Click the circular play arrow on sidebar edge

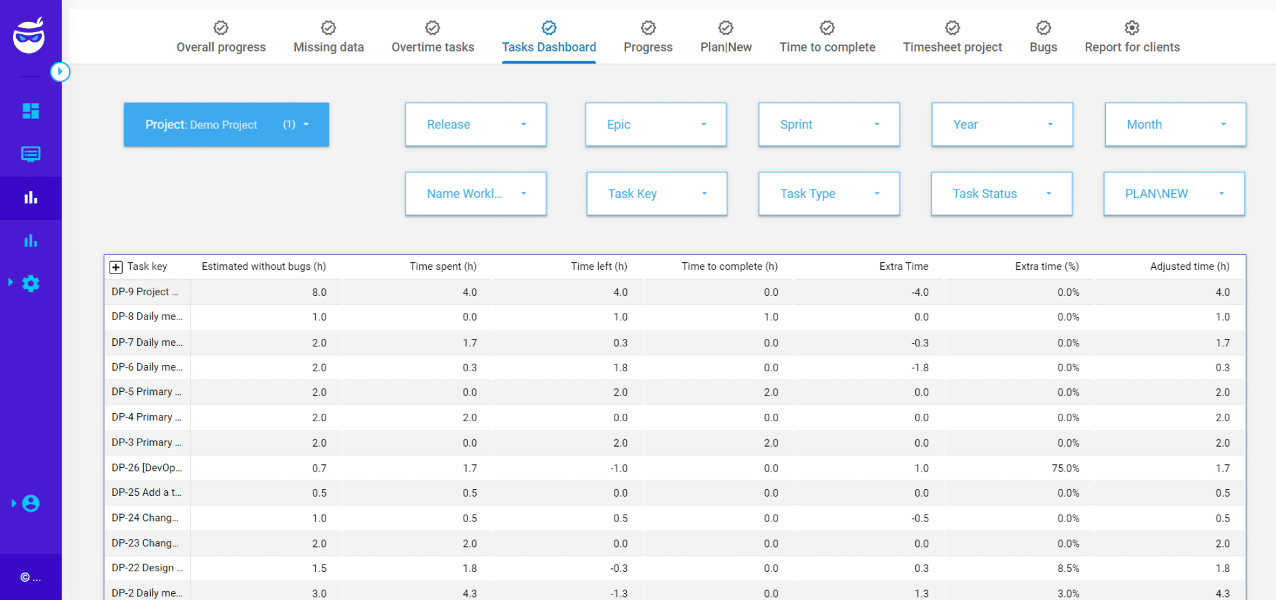(x=60, y=72)
